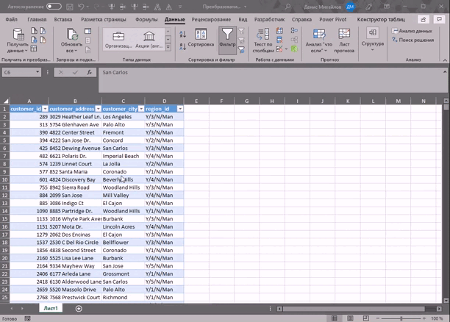Click the Share button icon
Screen dimensions: 450x322
point(424,19)
